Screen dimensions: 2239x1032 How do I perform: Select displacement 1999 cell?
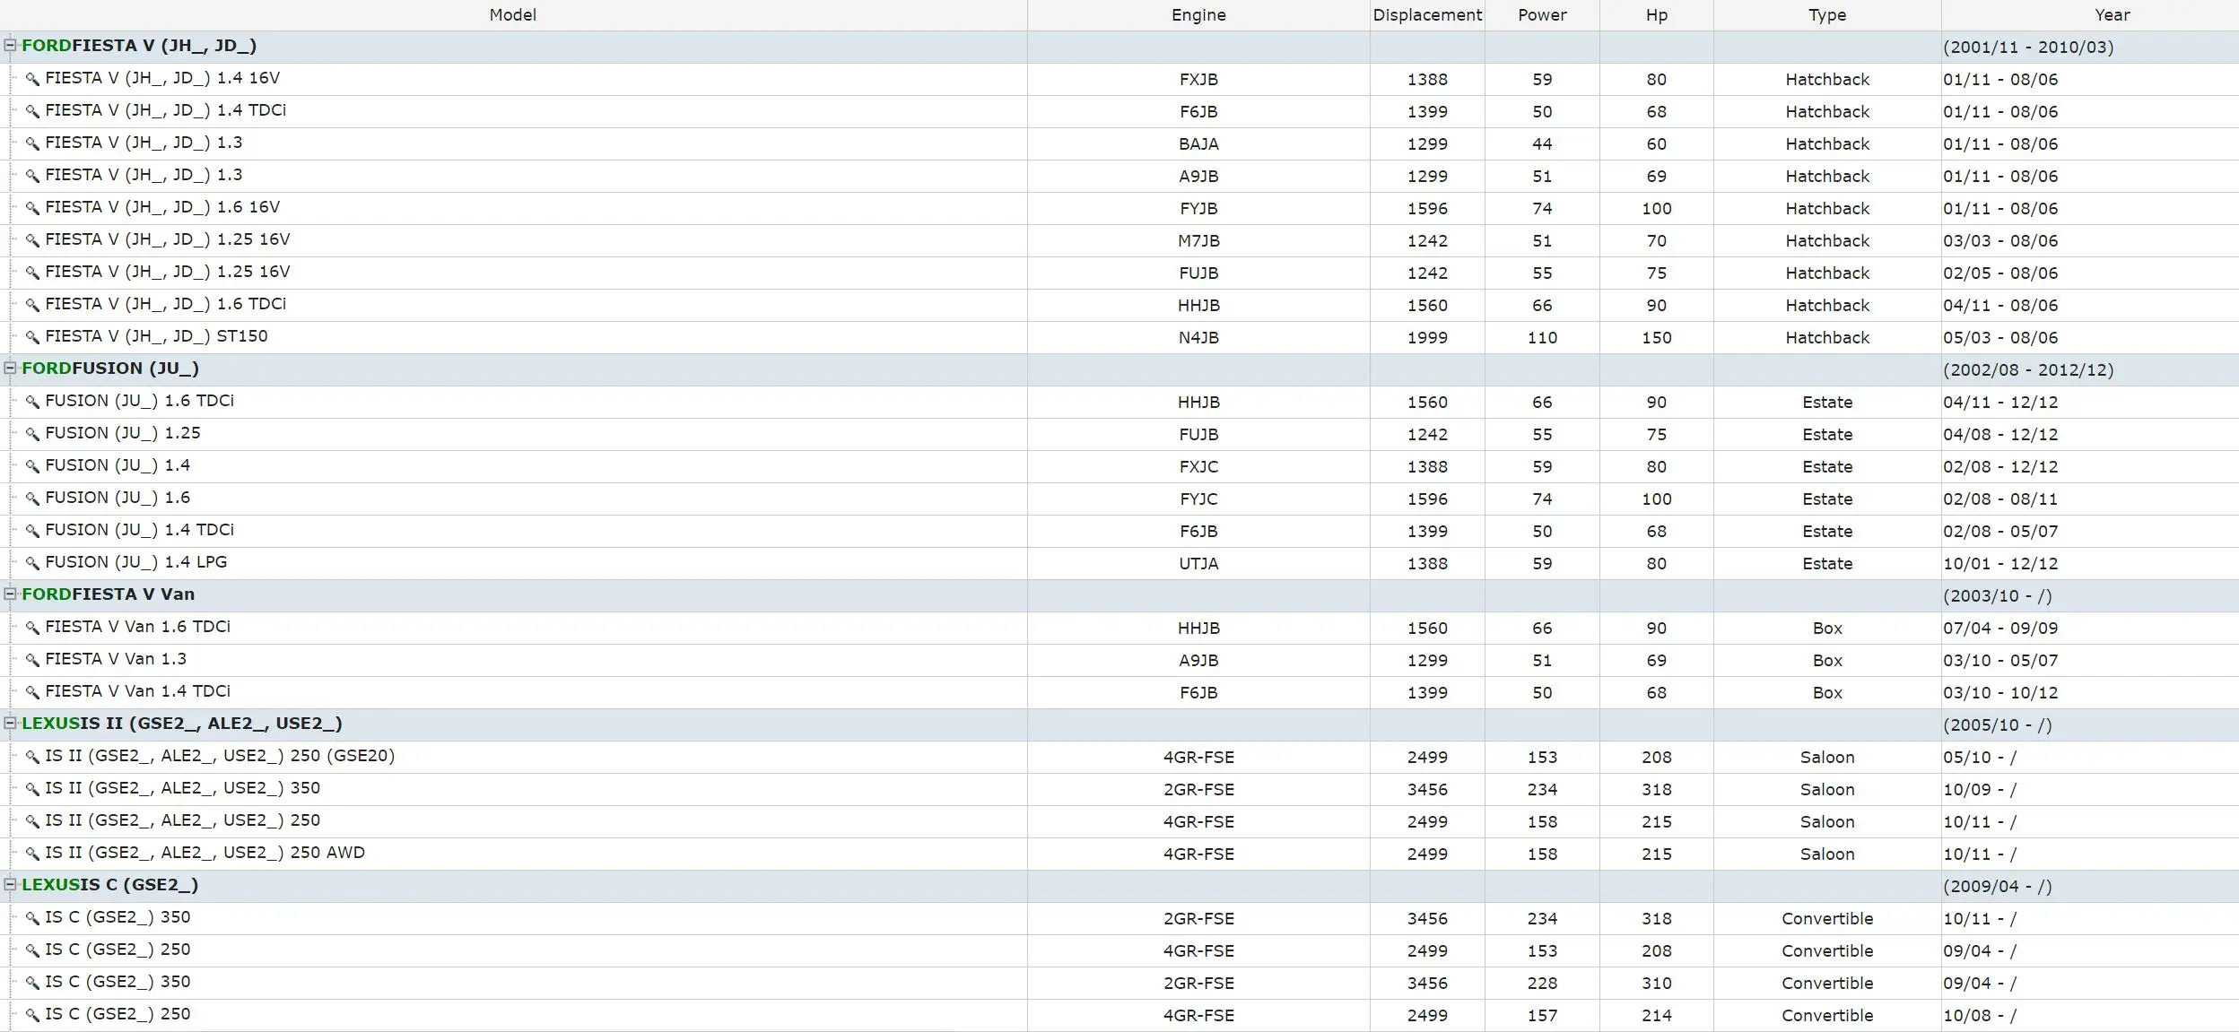1427,338
